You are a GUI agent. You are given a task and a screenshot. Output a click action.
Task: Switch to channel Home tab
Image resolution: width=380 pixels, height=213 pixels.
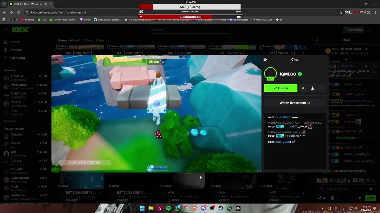[62, 40]
